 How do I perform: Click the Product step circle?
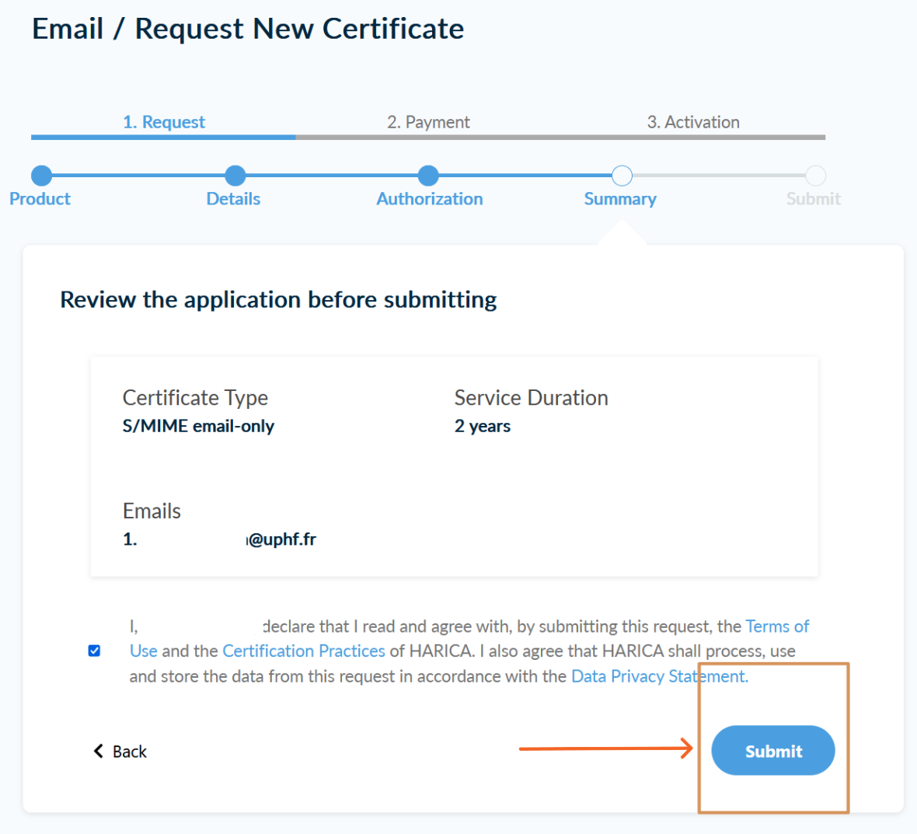[42, 176]
